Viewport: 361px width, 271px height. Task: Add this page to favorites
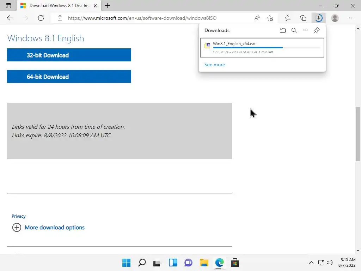click(270, 18)
